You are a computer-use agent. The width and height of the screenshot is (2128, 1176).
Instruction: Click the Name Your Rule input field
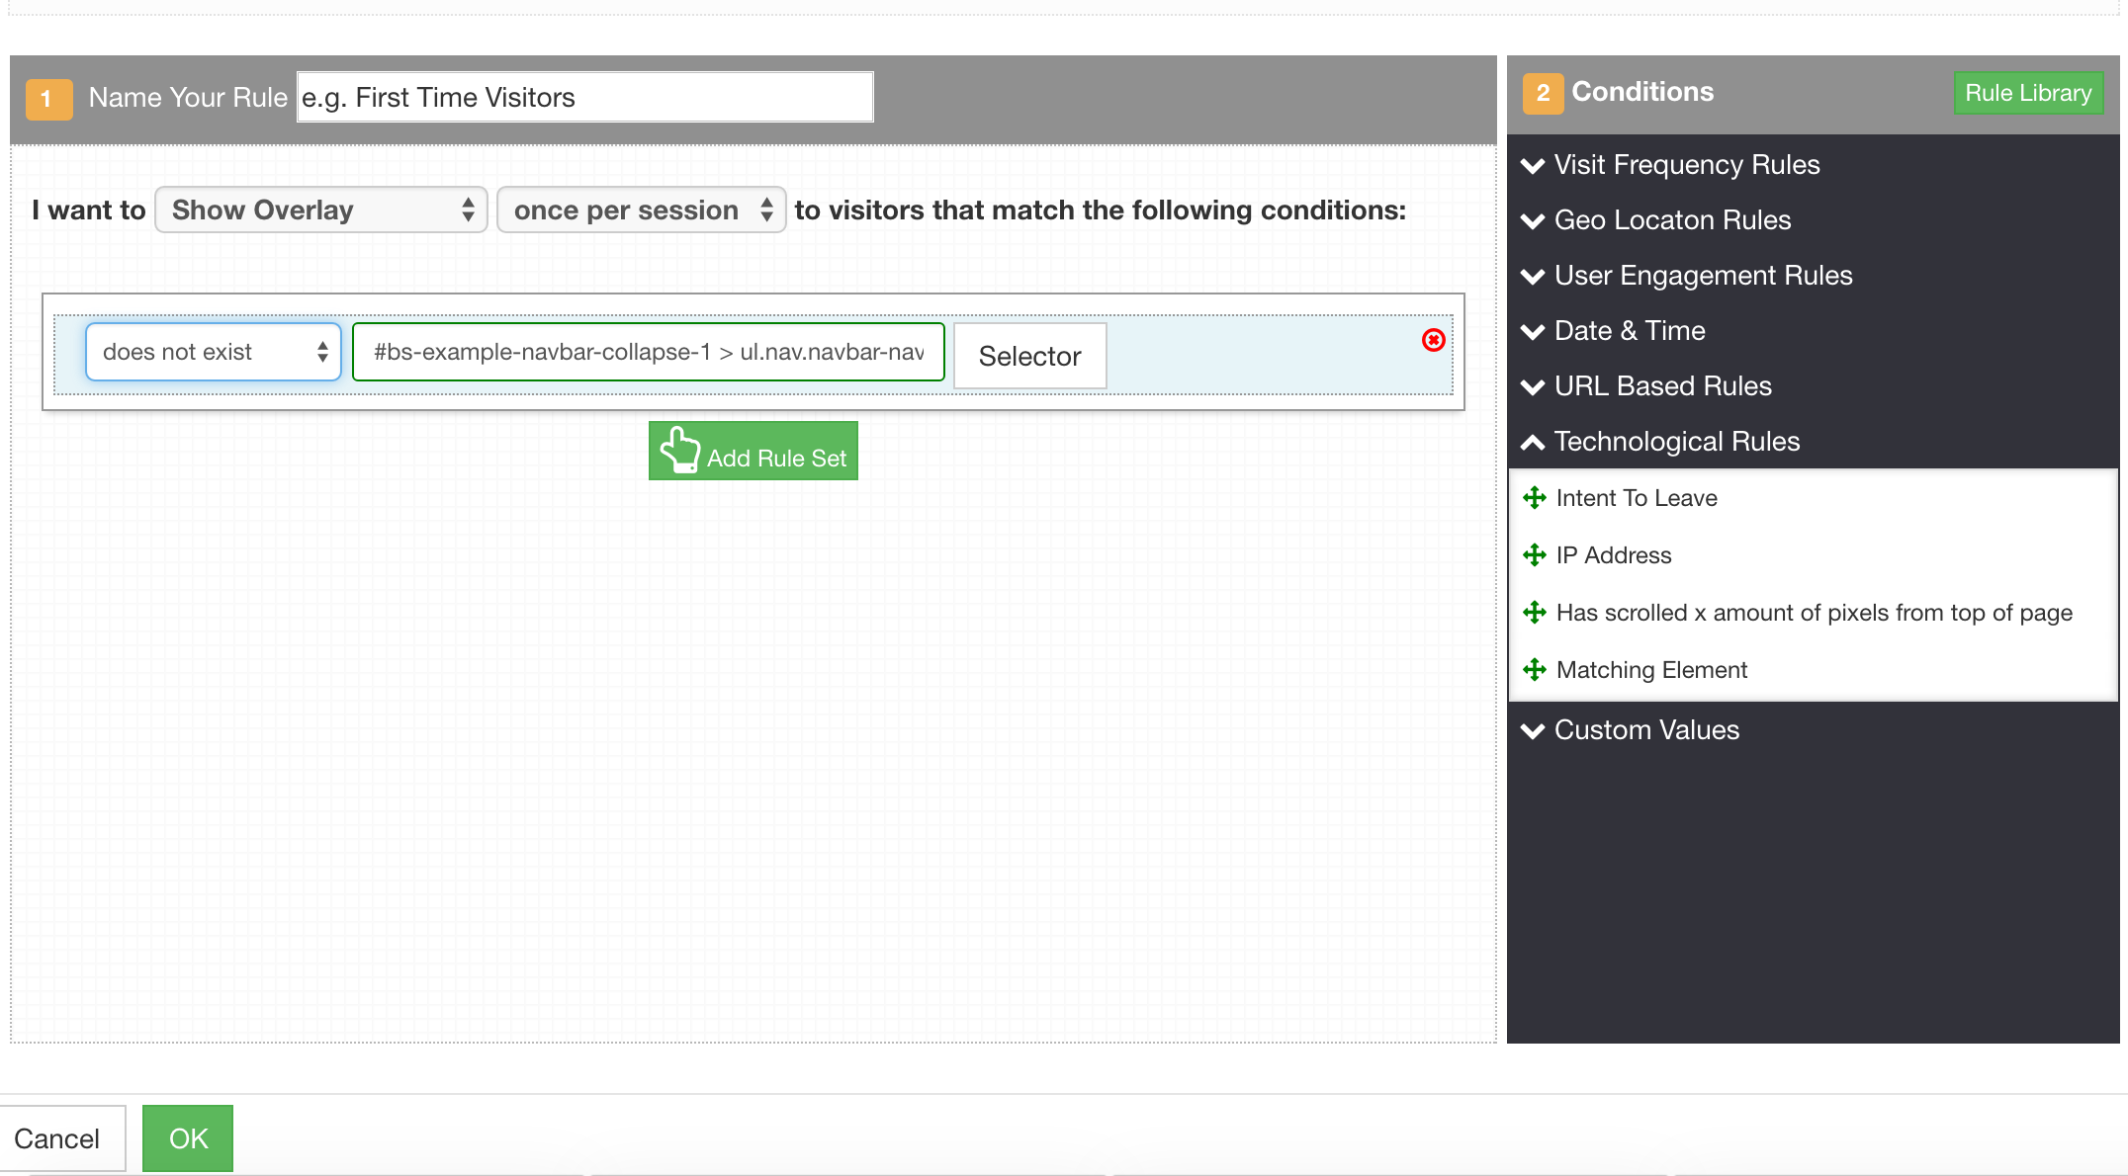(x=583, y=96)
